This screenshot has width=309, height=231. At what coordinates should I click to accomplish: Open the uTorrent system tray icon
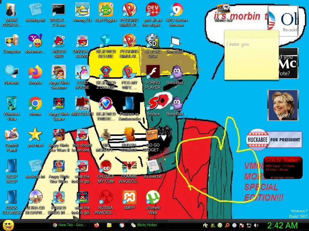click(x=220, y=226)
